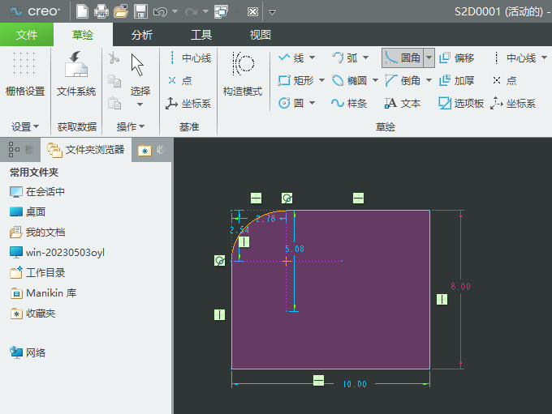The image size is (552, 414).
Task: Click the Print icon in quick access toolbar
Action: (x=101, y=11)
